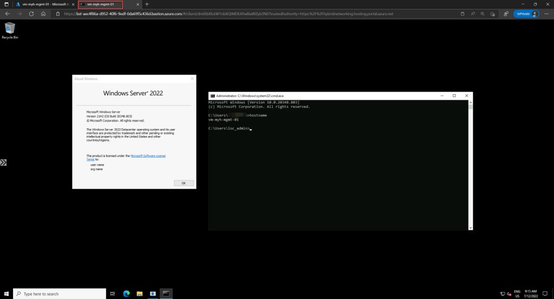Open the Microsoft Software License Terms link
The height and width of the screenshot is (299, 554).
(x=148, y=155)
